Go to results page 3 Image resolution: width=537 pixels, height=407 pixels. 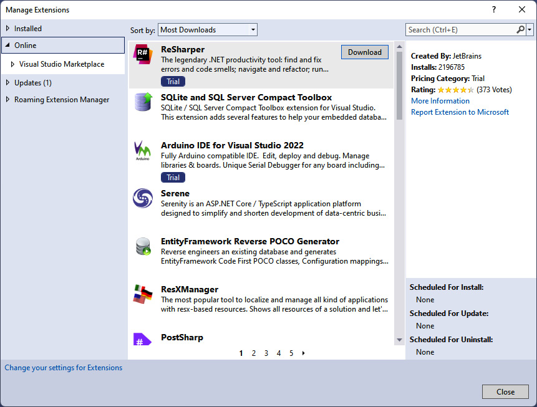[266, 353]
